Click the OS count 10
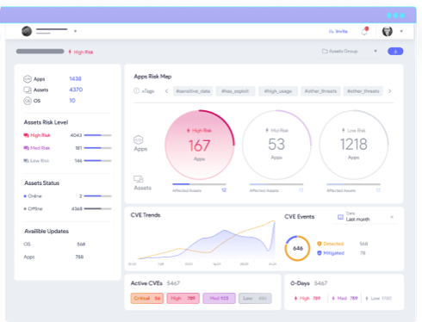Image resolution: width=422 pixels, height=322 pixels. (x=72, y=101)
